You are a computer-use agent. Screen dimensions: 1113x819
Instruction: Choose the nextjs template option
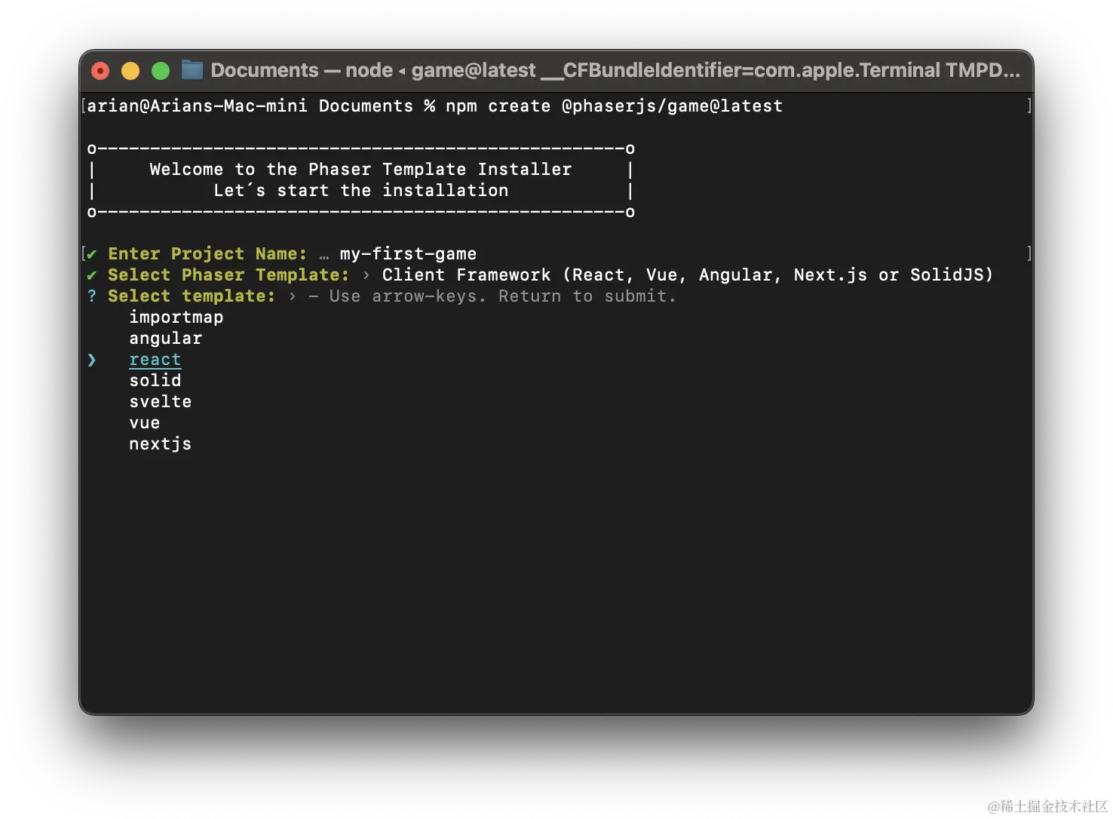[x=160, y=444]
